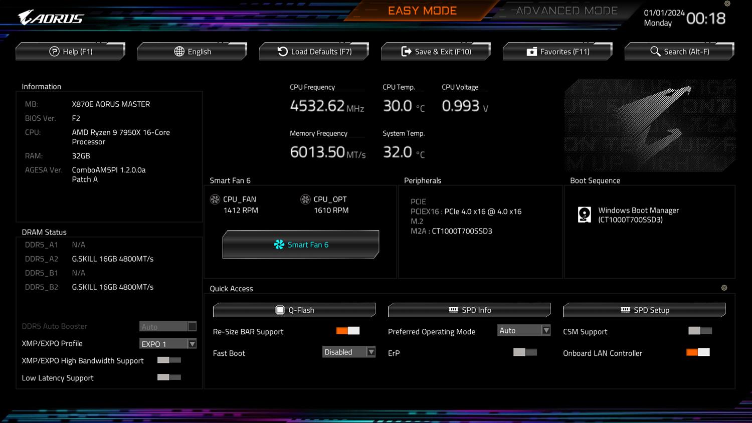Click the Search magnifier icon
This screenshot has width=752, height=423.
655,51
